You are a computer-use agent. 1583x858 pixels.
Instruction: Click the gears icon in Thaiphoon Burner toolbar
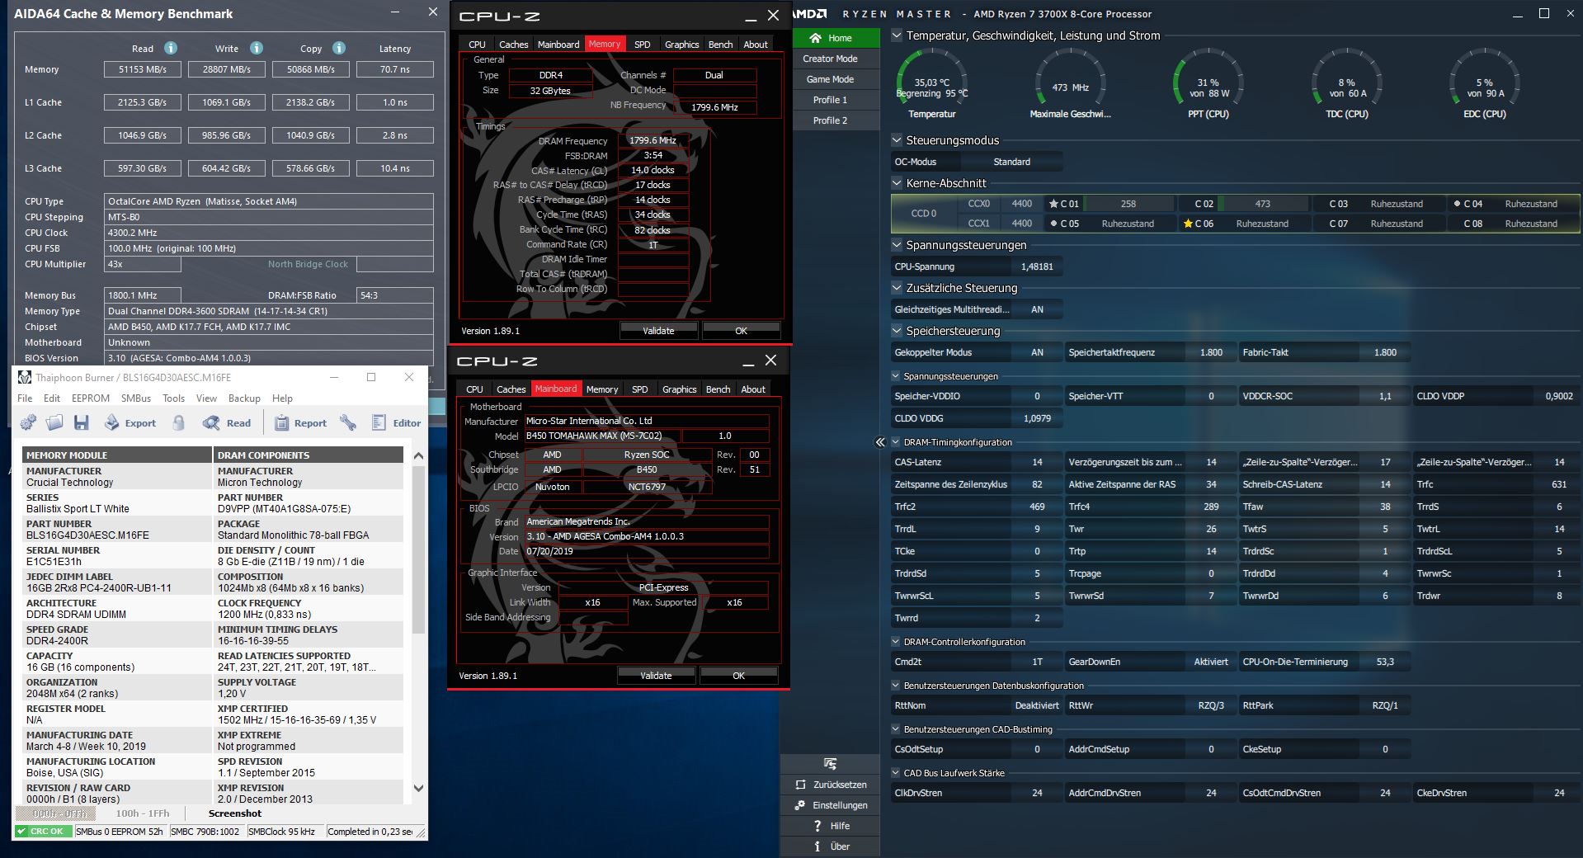point(28,423)
